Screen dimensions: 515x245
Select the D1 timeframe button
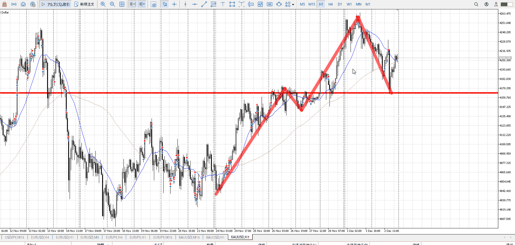pos(340,4)
